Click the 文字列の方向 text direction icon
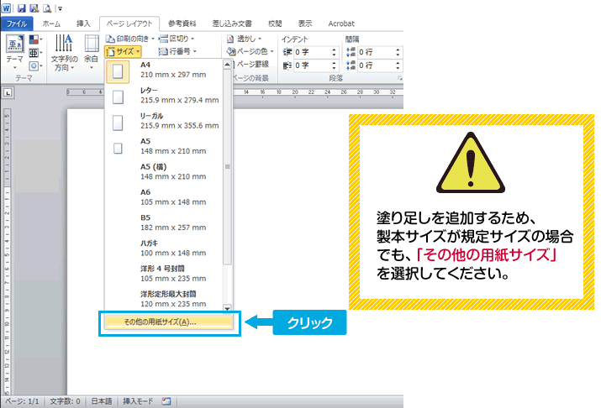Viewport: 601px width, 408px height. tap(64, 52)
